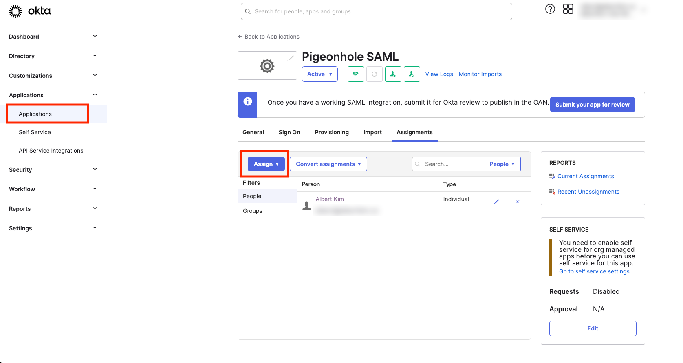The width and height of the screenshot is (683, 363).
Task: Open Recent Unassignments report link
Action: [x=588, y=192]
